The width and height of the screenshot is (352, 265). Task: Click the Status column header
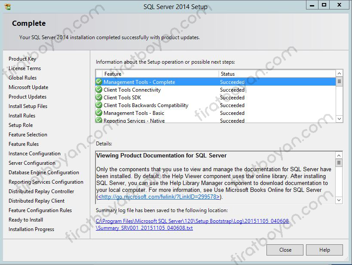point(277,74)
